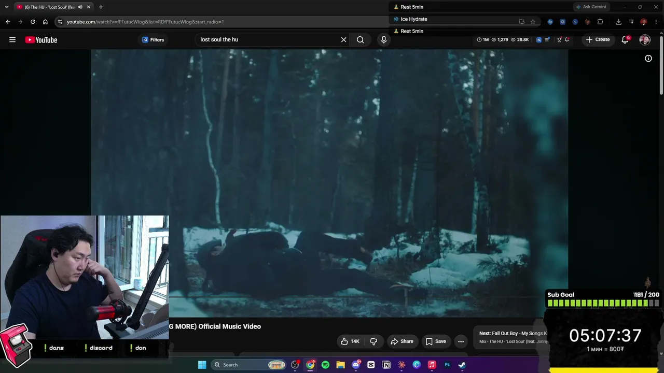Image resolution: width=664 pixels, height=373 pixels.
Task: Close the Lost Soul browser tab
Action: pos(89,7)
